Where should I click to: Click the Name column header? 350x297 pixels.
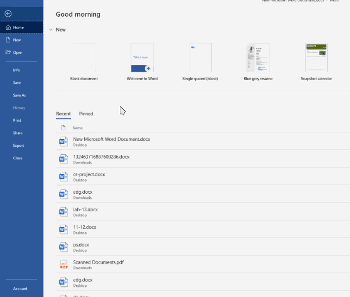pos(77,128)
